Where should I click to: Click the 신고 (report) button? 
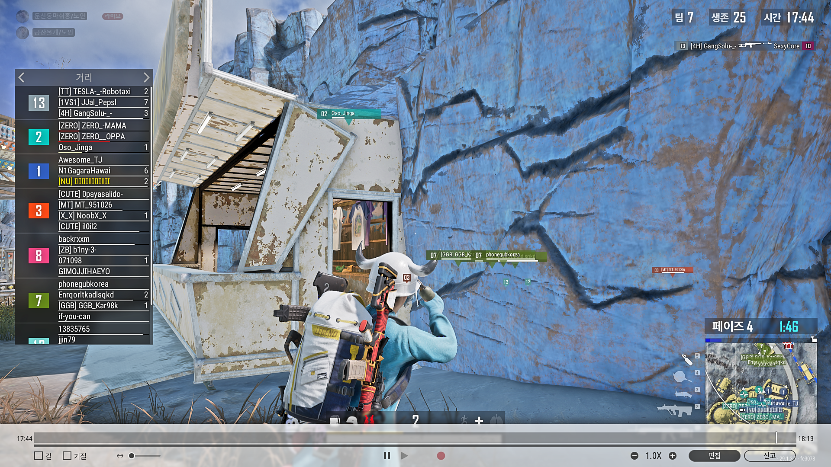(x=769, y=456)
